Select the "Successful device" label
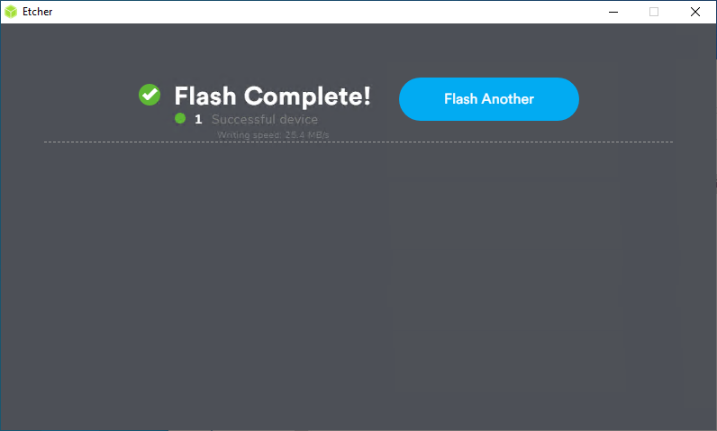This screenshot has width=717, height=431. pos(265,119)
